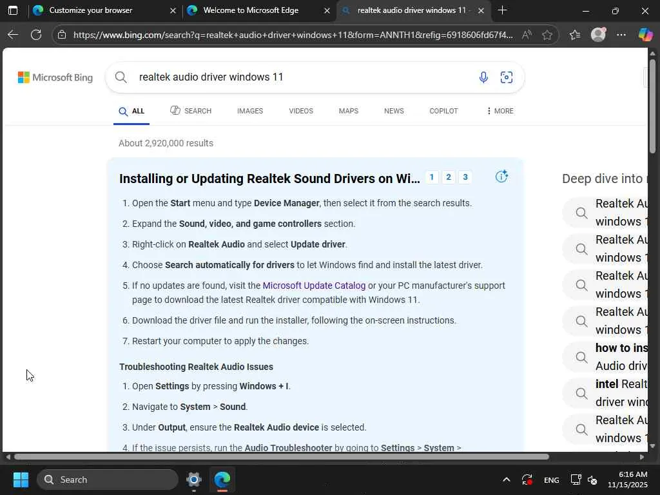Click the scroll down arrow
Screen dimensions: 660x495
(x=652, y=446)
